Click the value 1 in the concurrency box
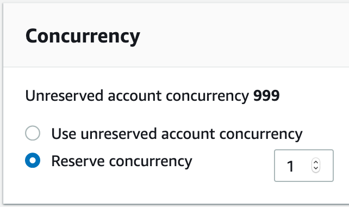The height and width of the screenshot is (207, 349). (290, 166)
